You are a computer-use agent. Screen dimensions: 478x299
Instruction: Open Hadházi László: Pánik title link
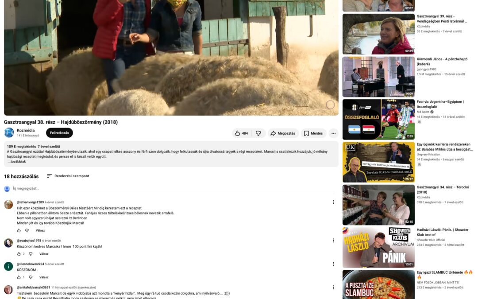click(443, 232)
